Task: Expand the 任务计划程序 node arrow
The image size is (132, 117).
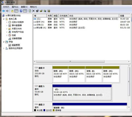Action: click(7, 22)
